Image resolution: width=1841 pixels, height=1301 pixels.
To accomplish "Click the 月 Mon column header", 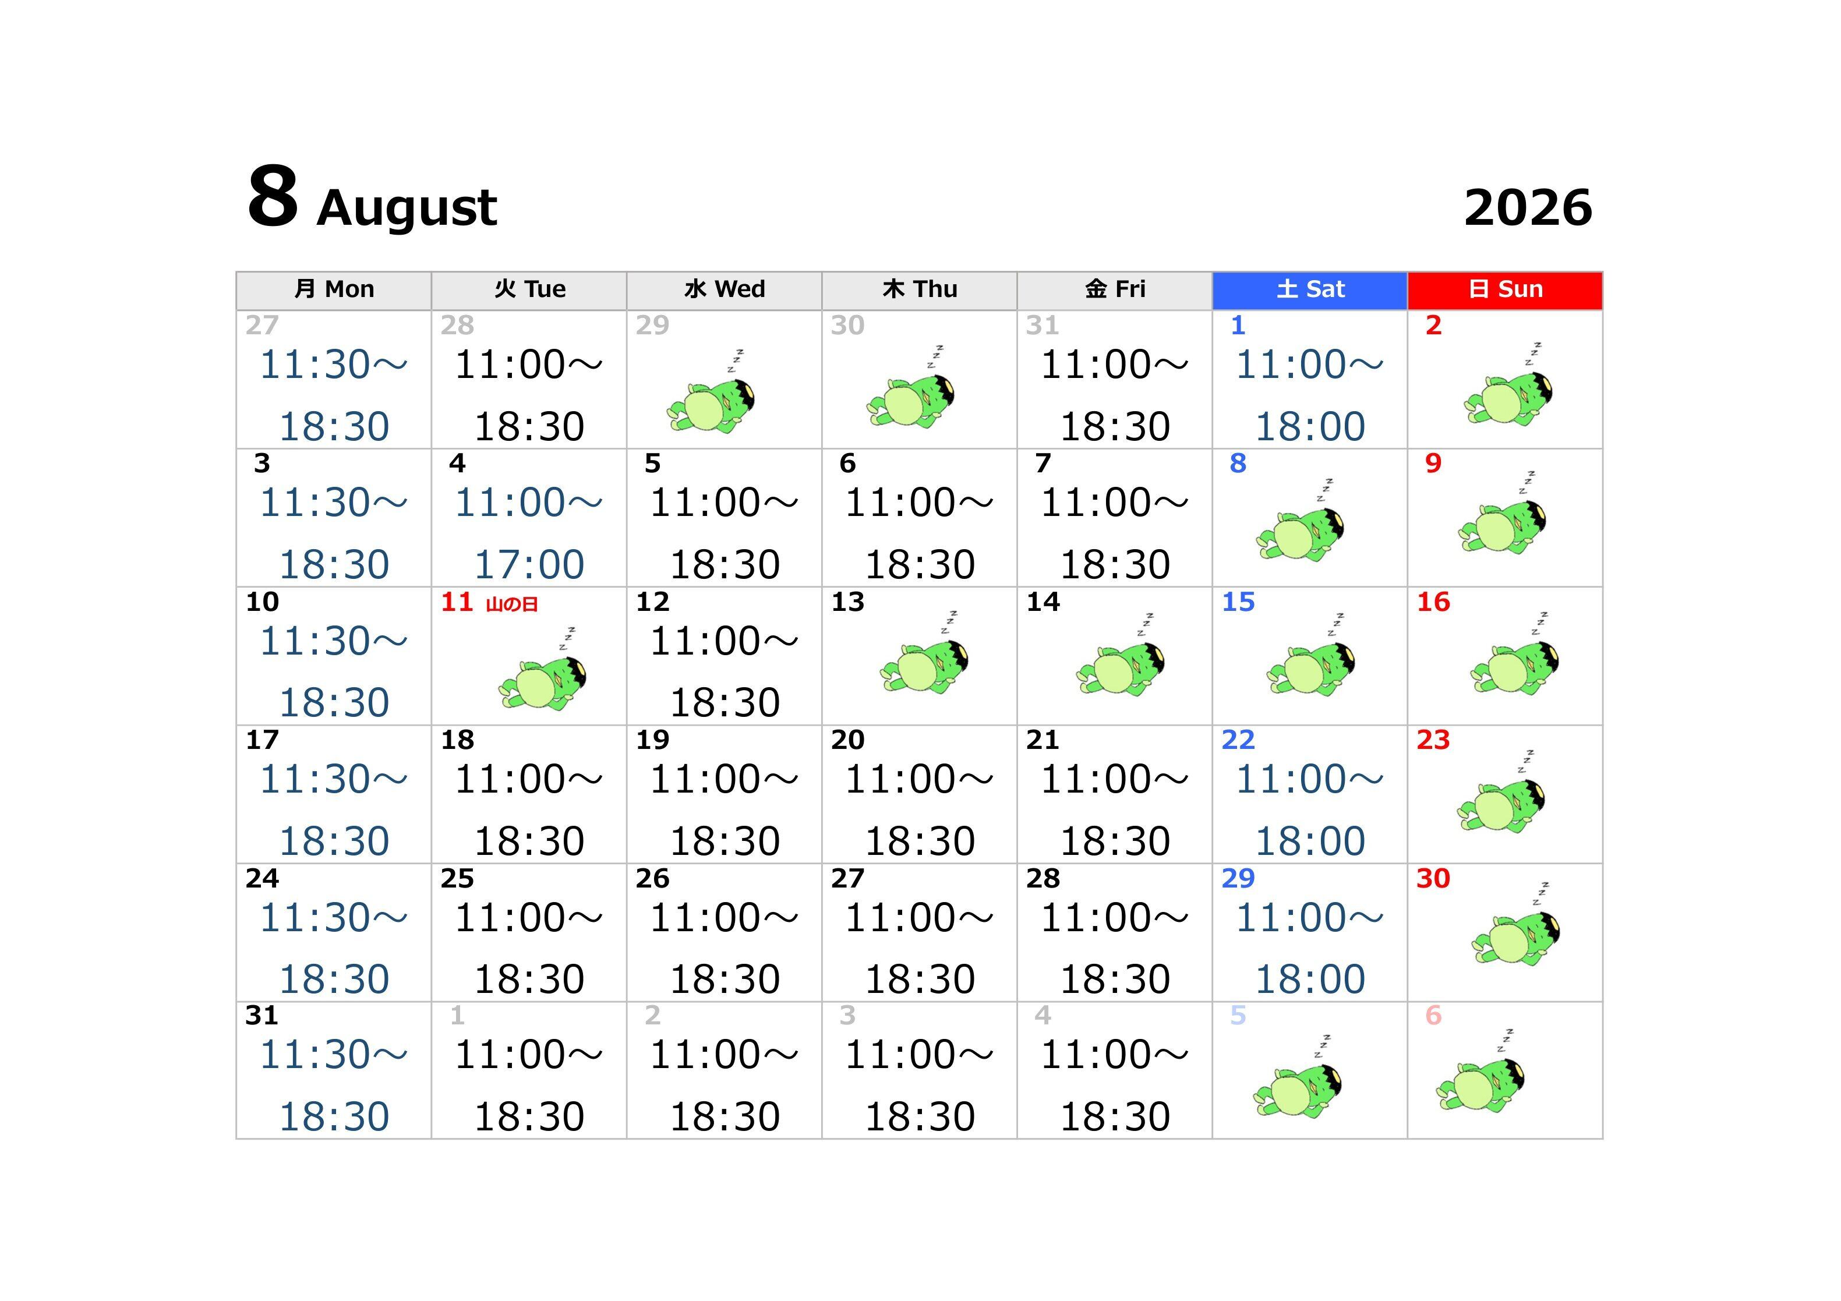I will [x=334, y=289].
